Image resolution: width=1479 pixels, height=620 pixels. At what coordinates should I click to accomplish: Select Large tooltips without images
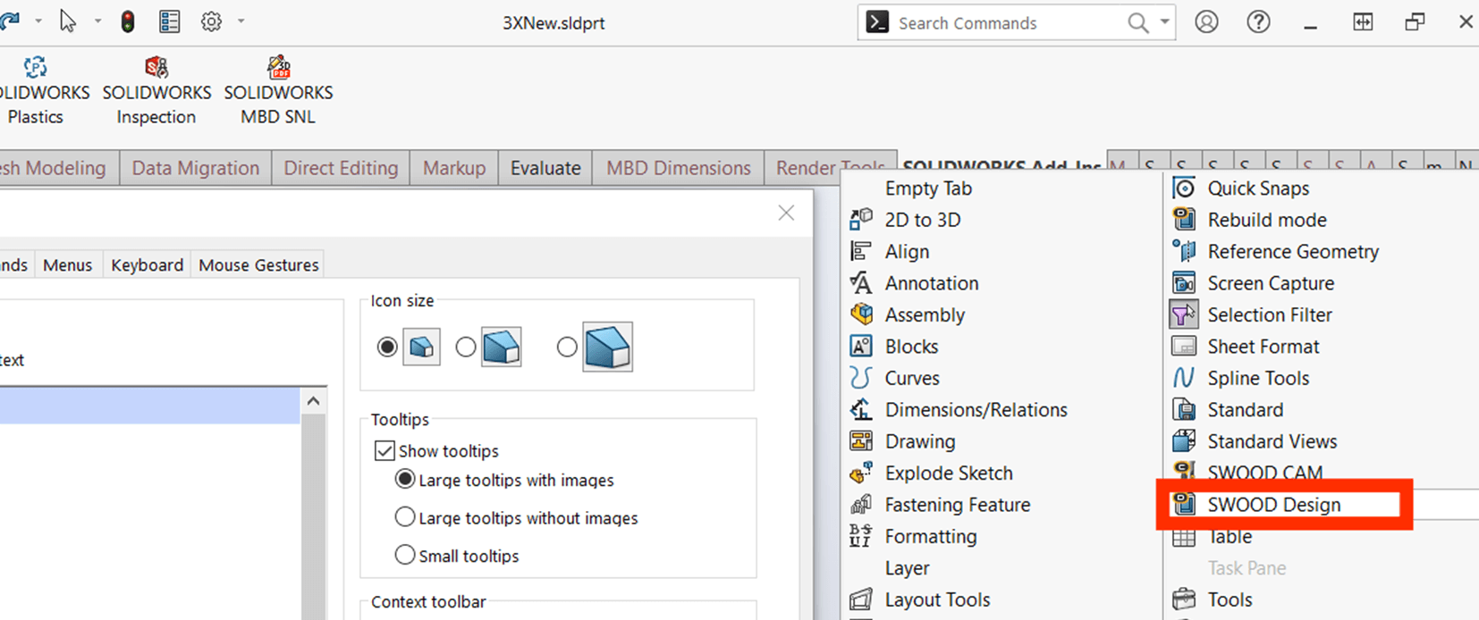(x=405, y=517)
